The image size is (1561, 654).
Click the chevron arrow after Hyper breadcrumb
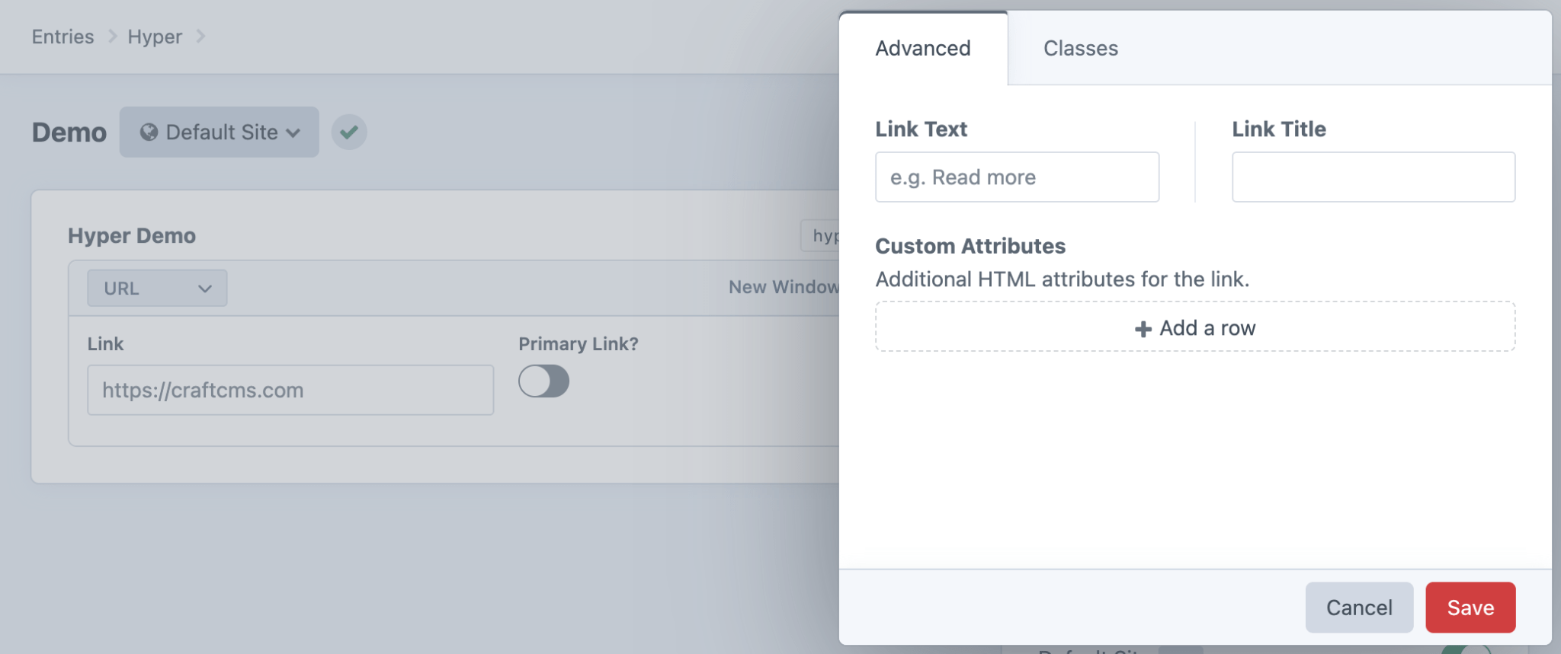tap(200, 37)
